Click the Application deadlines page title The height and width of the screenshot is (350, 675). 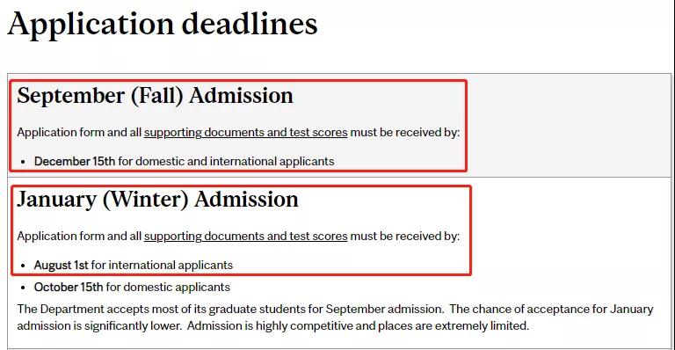click(163, 25)
